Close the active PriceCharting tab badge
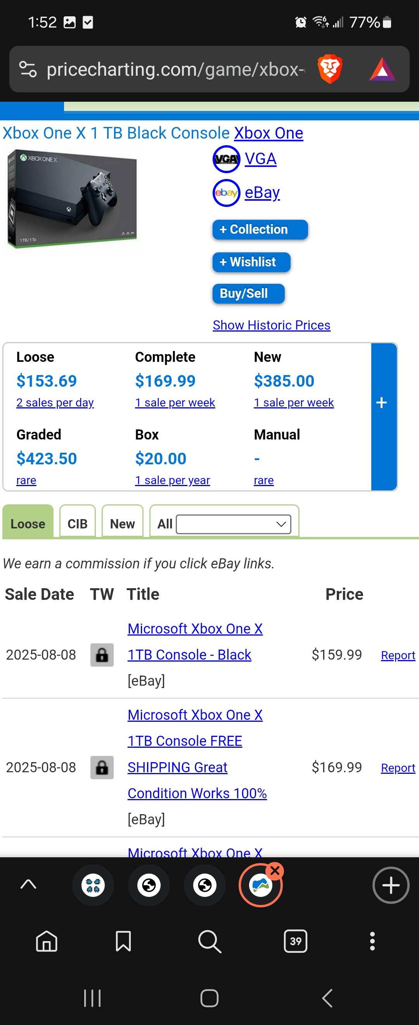 275,871
